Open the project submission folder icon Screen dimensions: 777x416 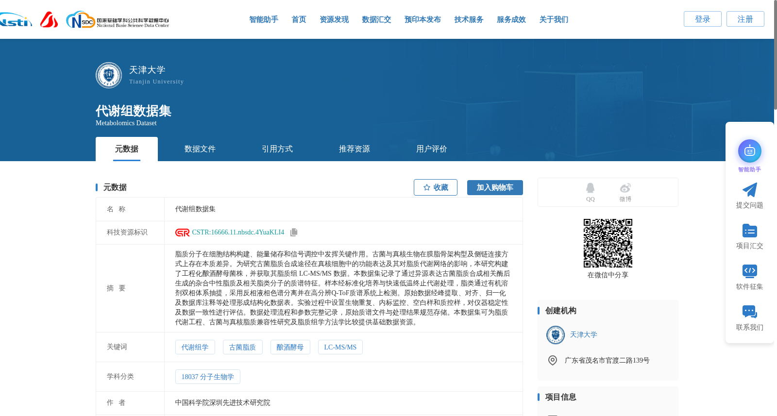pyautogui.click(x=750, y=231)
